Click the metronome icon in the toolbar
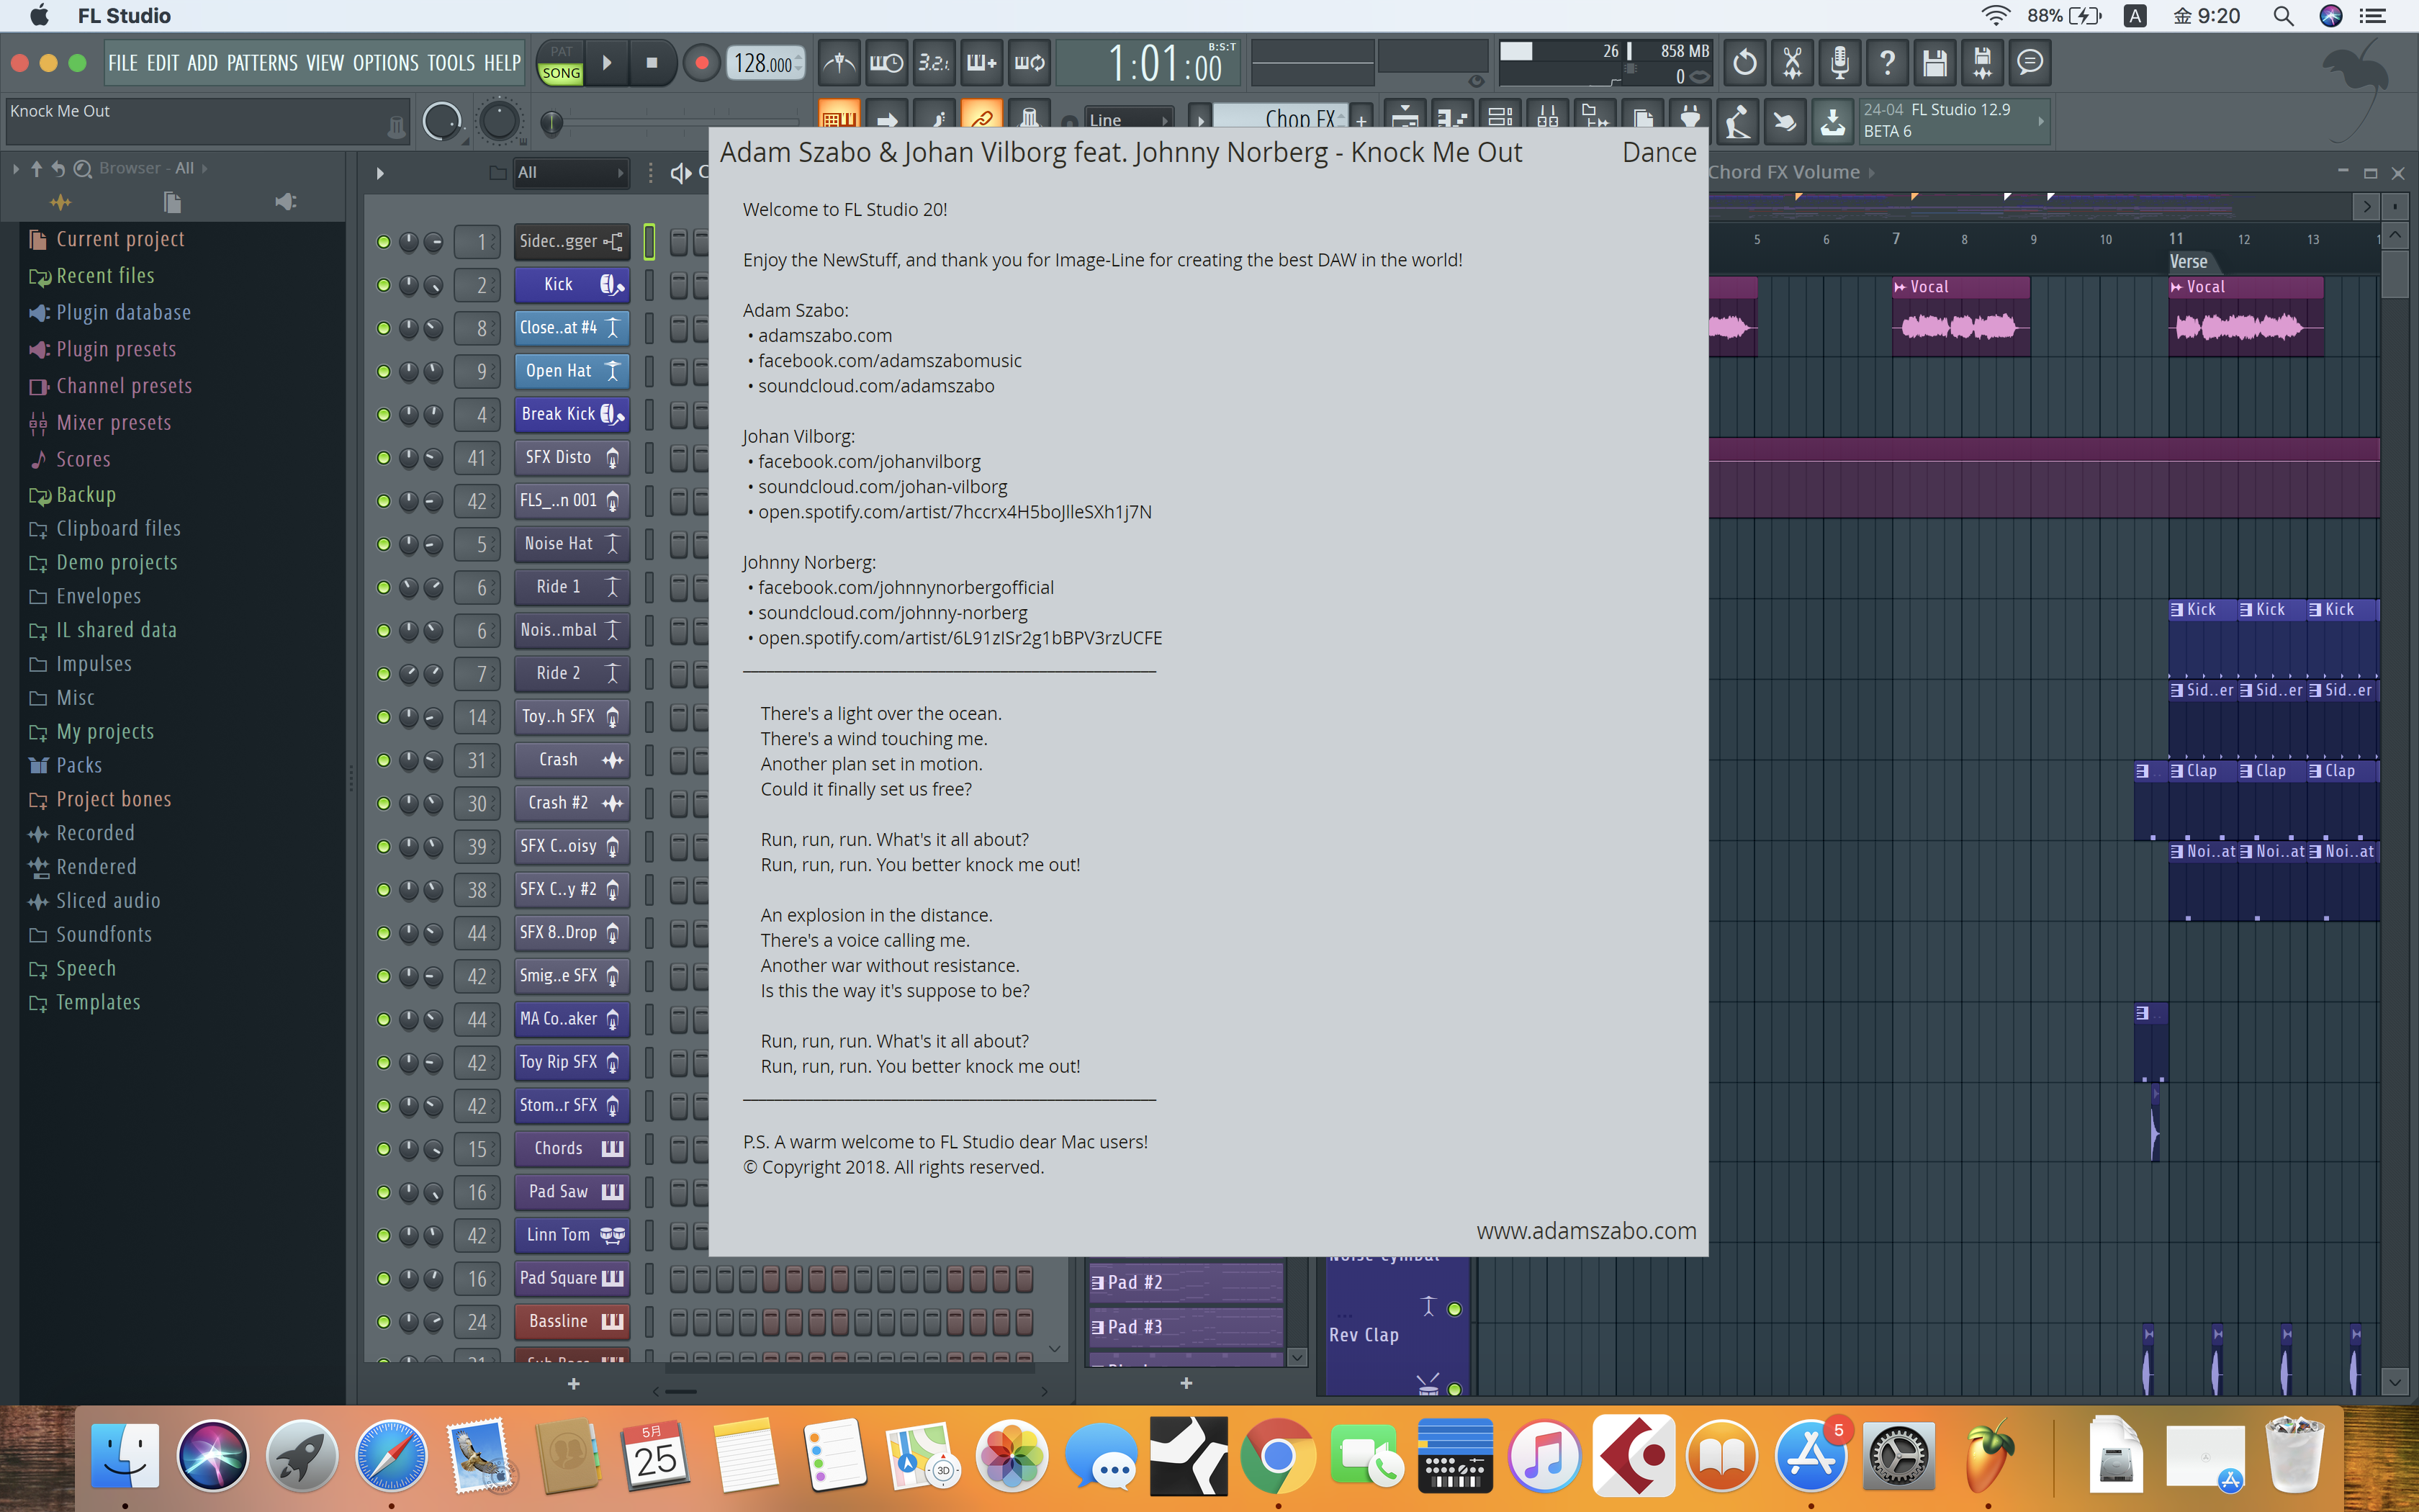 (839, 63)
